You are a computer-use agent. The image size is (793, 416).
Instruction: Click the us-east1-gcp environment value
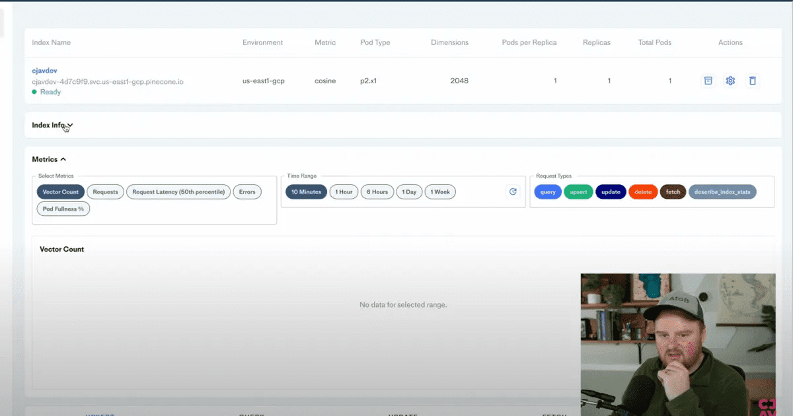click(x=264, y=81)
